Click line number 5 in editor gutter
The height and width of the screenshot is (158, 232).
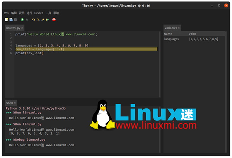11,49
